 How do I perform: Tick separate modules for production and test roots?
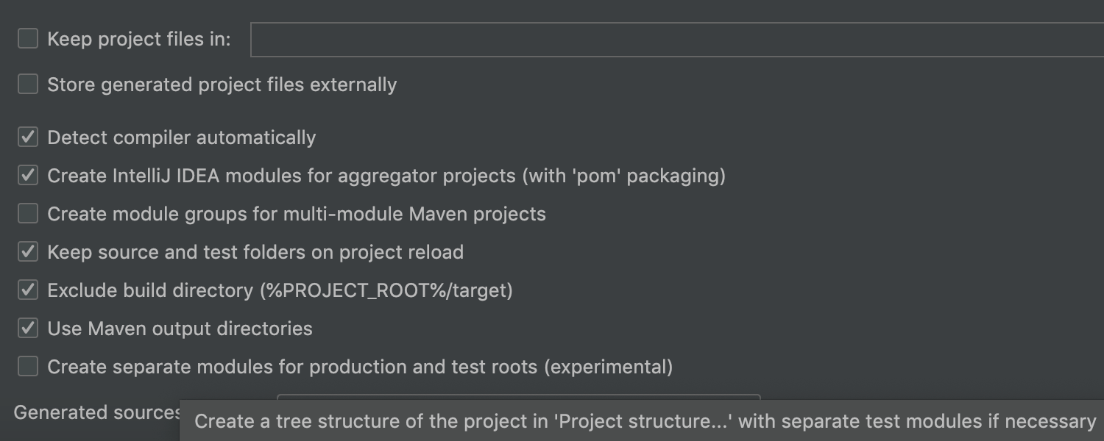pos(28,367)
